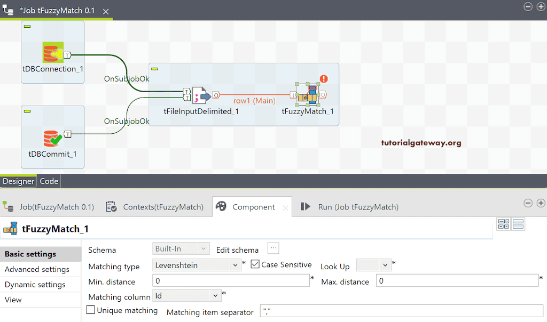Click inside the Min. distance input field
Viewport: 547px width, 322px height.
230,281
